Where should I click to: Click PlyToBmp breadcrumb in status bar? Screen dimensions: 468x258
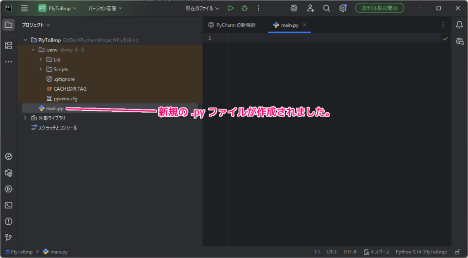[x=19, y=252]
